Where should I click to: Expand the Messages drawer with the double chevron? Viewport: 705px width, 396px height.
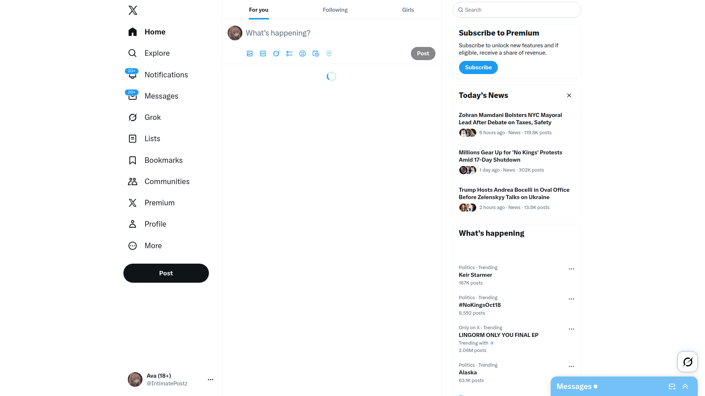(685, 386)
